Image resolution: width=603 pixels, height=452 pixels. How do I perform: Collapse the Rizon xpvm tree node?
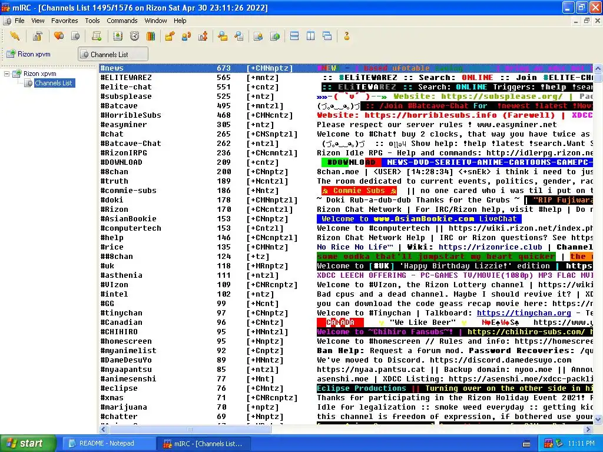pos(6,73)
